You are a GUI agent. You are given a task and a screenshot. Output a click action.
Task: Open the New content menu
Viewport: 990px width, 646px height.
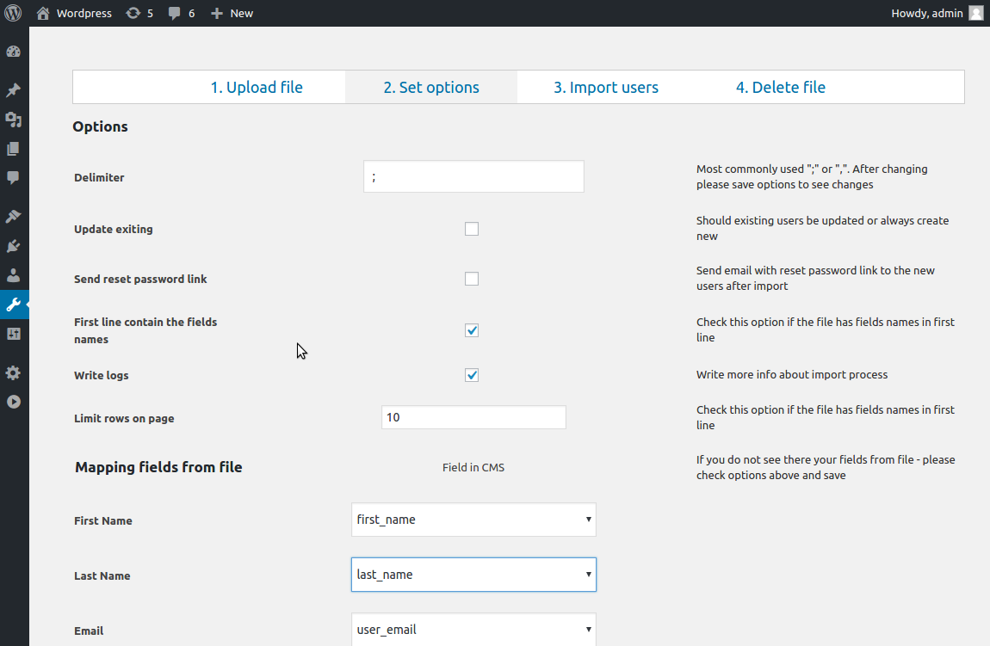(241, 13)
